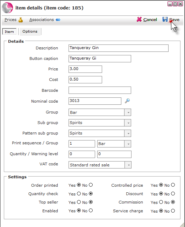Screen dimensions: 185x227
Task: Select No for Top seller
Action: click(91, 202)
